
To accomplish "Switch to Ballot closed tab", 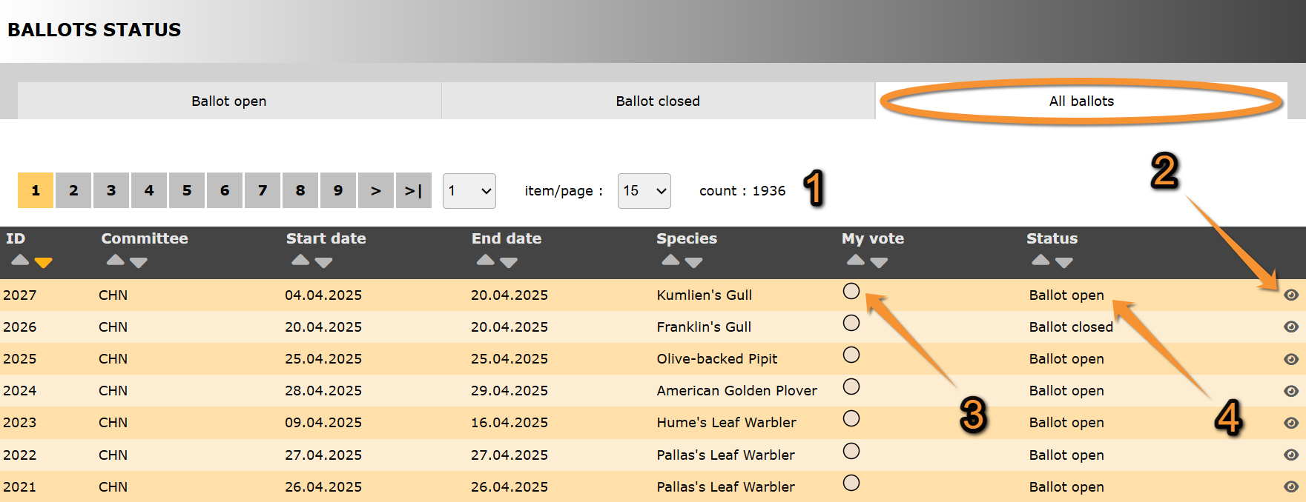I will tap(657, 101).
